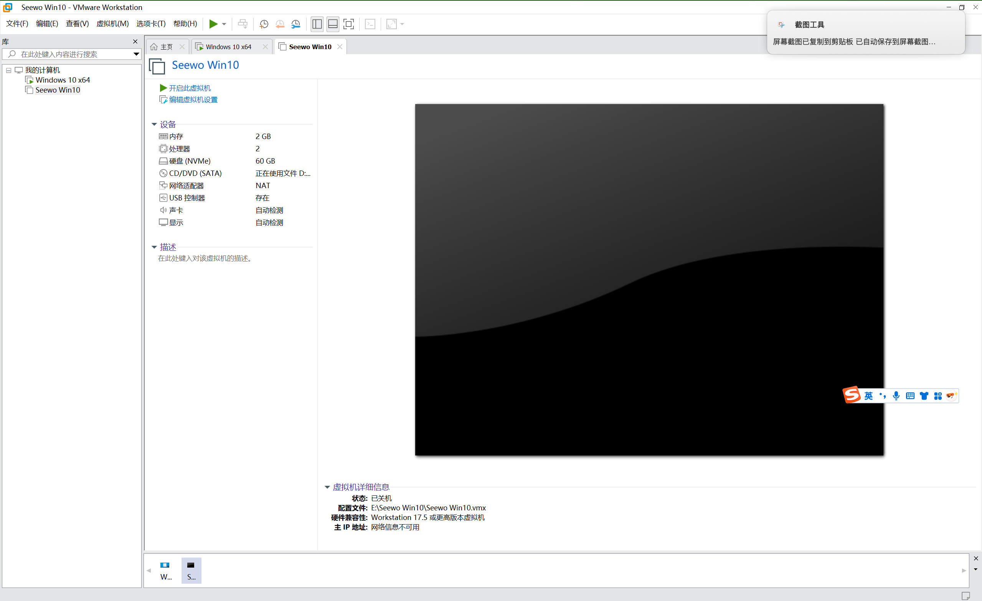
Task: Open the 虚拟机(M) menu
Action: pyautogui.click(x=112, y=23)
